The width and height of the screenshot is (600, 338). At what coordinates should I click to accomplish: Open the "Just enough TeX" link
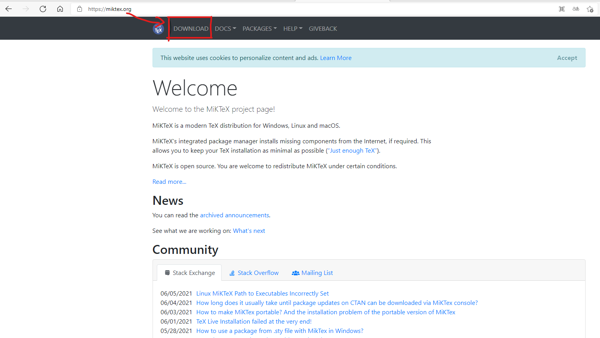(x=353, y=151)
